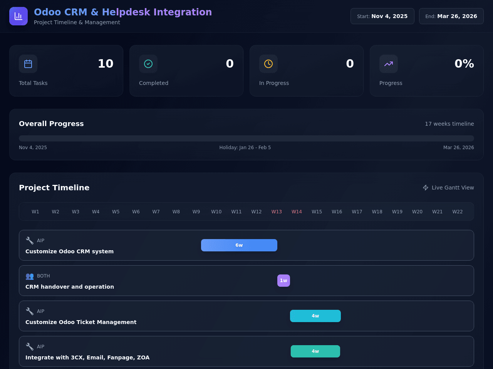Select the 4w Ticket Management bar
The height and width of the screenshot is (369, 493).
(x=315, y=316)
